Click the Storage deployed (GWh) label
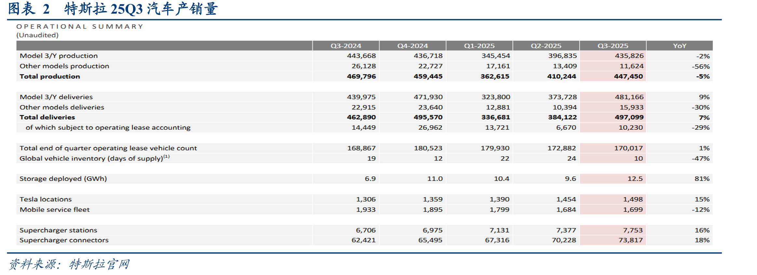This screenshot has height=275, width=757. tap(63, 179)
